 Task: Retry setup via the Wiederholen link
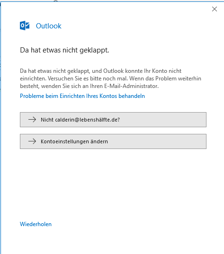tap(36, 224)
